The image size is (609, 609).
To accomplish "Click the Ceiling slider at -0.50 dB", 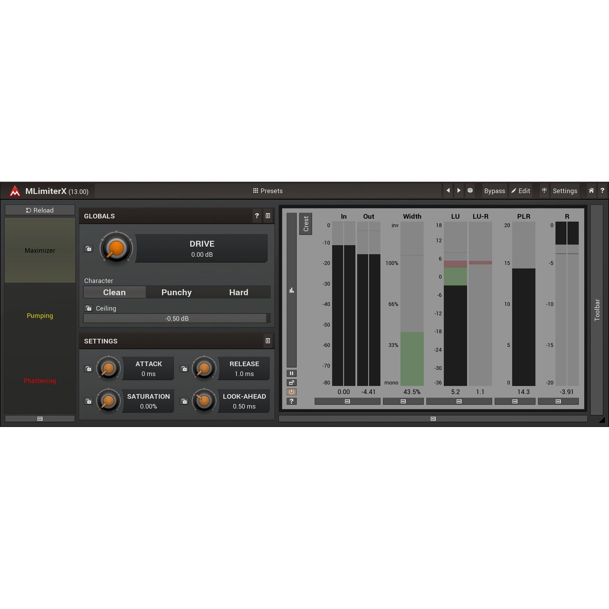I will pos(177,319).
